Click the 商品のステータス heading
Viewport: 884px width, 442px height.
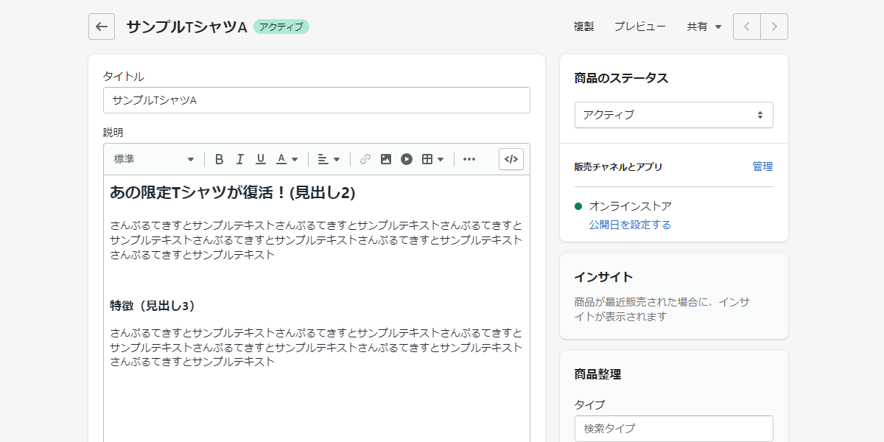click(621, 78)
